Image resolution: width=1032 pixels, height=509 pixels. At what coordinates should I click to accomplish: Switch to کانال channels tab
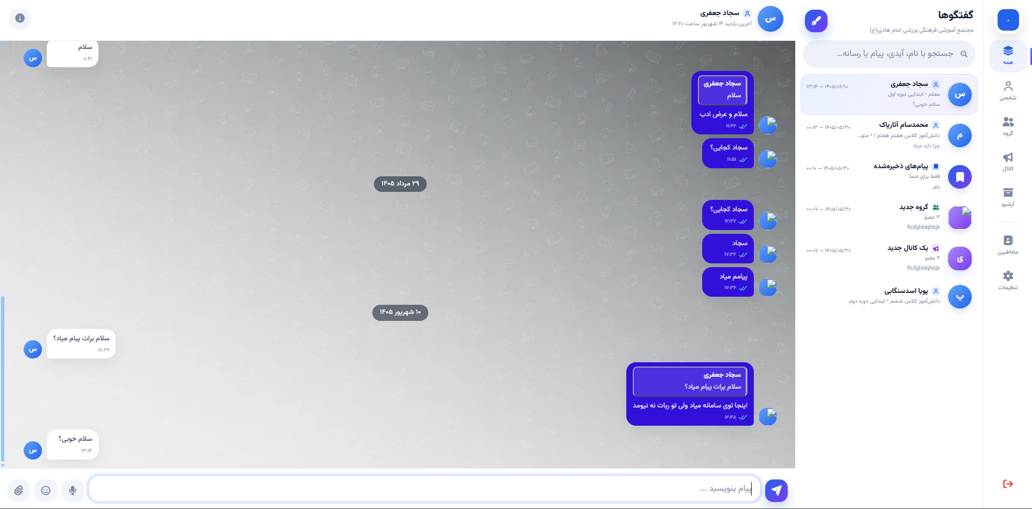1008,162
